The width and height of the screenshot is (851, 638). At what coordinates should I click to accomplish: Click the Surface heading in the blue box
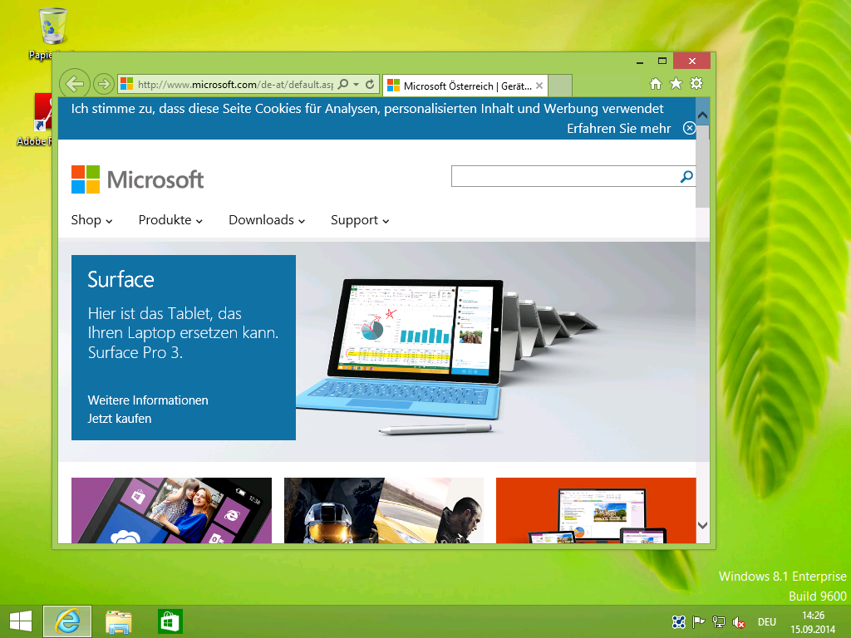(121, 280)
